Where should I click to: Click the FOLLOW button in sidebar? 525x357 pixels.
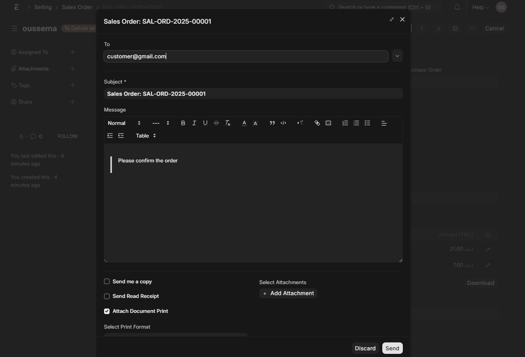[67, 136]
